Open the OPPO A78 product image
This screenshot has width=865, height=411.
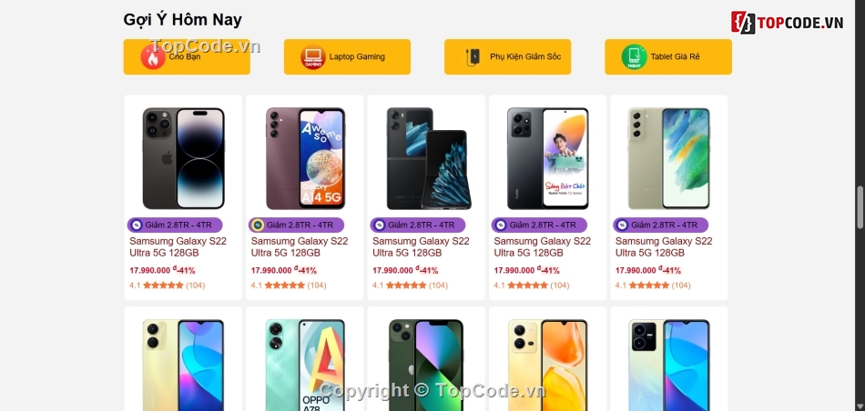(x=305, y=366)
